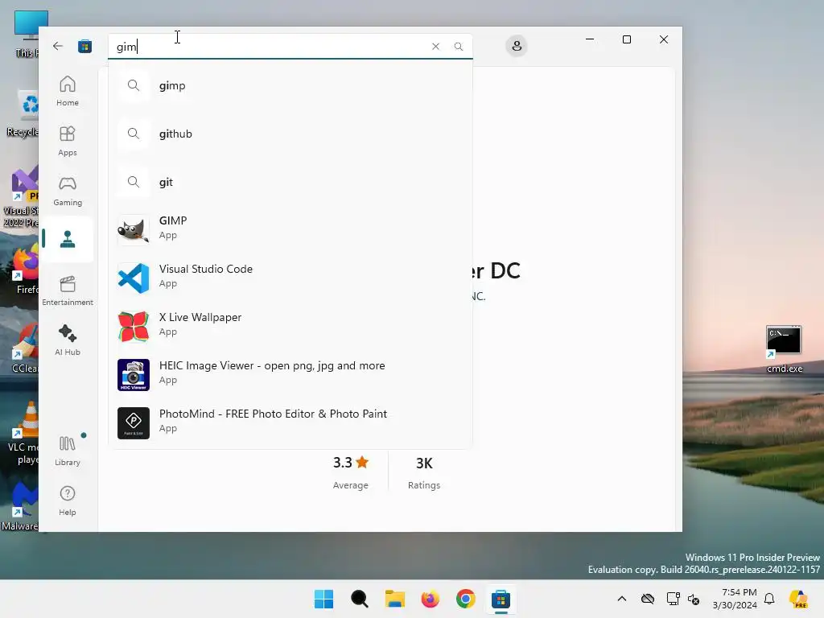Image resolution: width=824 pixels, height=618 pixels.
Task: Open the AI Hub section
Action: pyautogui.click(x=68, y=340)
